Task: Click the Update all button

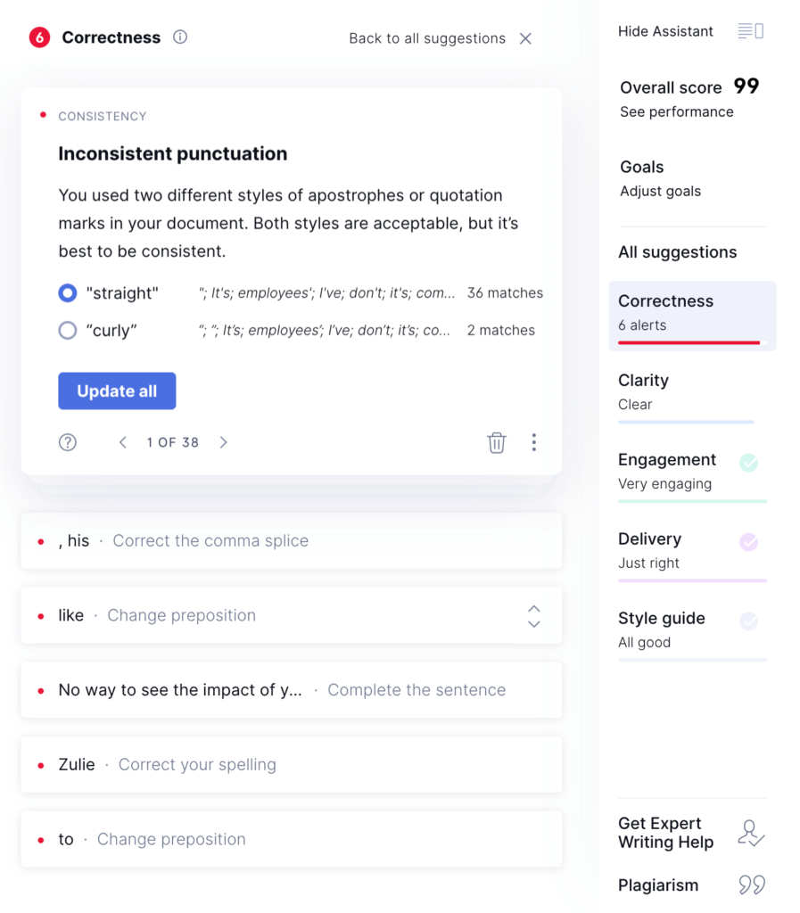Action: 117,391
